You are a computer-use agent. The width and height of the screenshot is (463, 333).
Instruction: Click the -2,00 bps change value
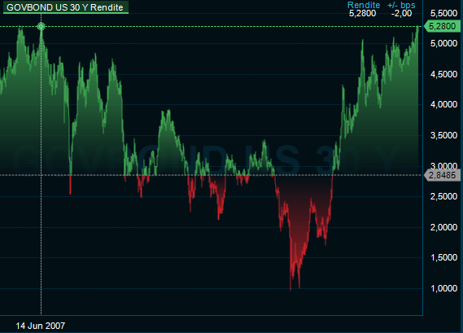(x=402, y=13)
